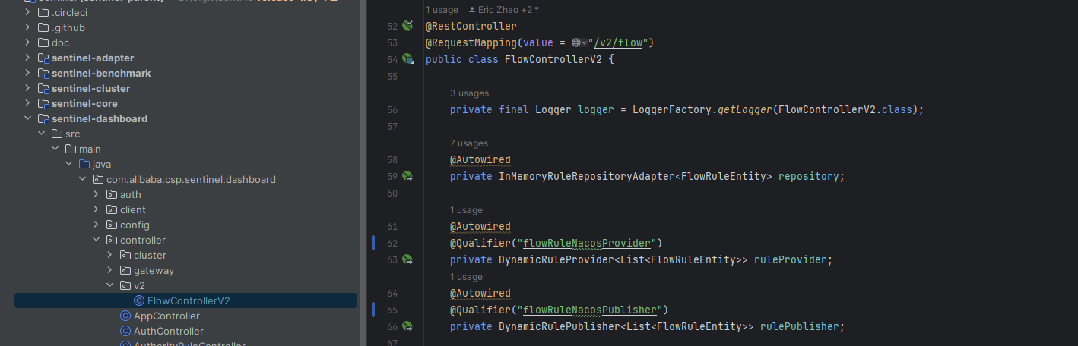This screenshot has width=1078, height=346.
Task: Click the blue change marker beside the flowRuleNacosProvider line
Action: click(373, 243)
